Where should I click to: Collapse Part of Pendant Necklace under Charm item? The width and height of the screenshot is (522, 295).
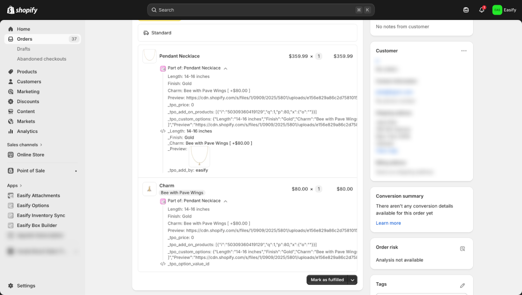coord(225,201)
